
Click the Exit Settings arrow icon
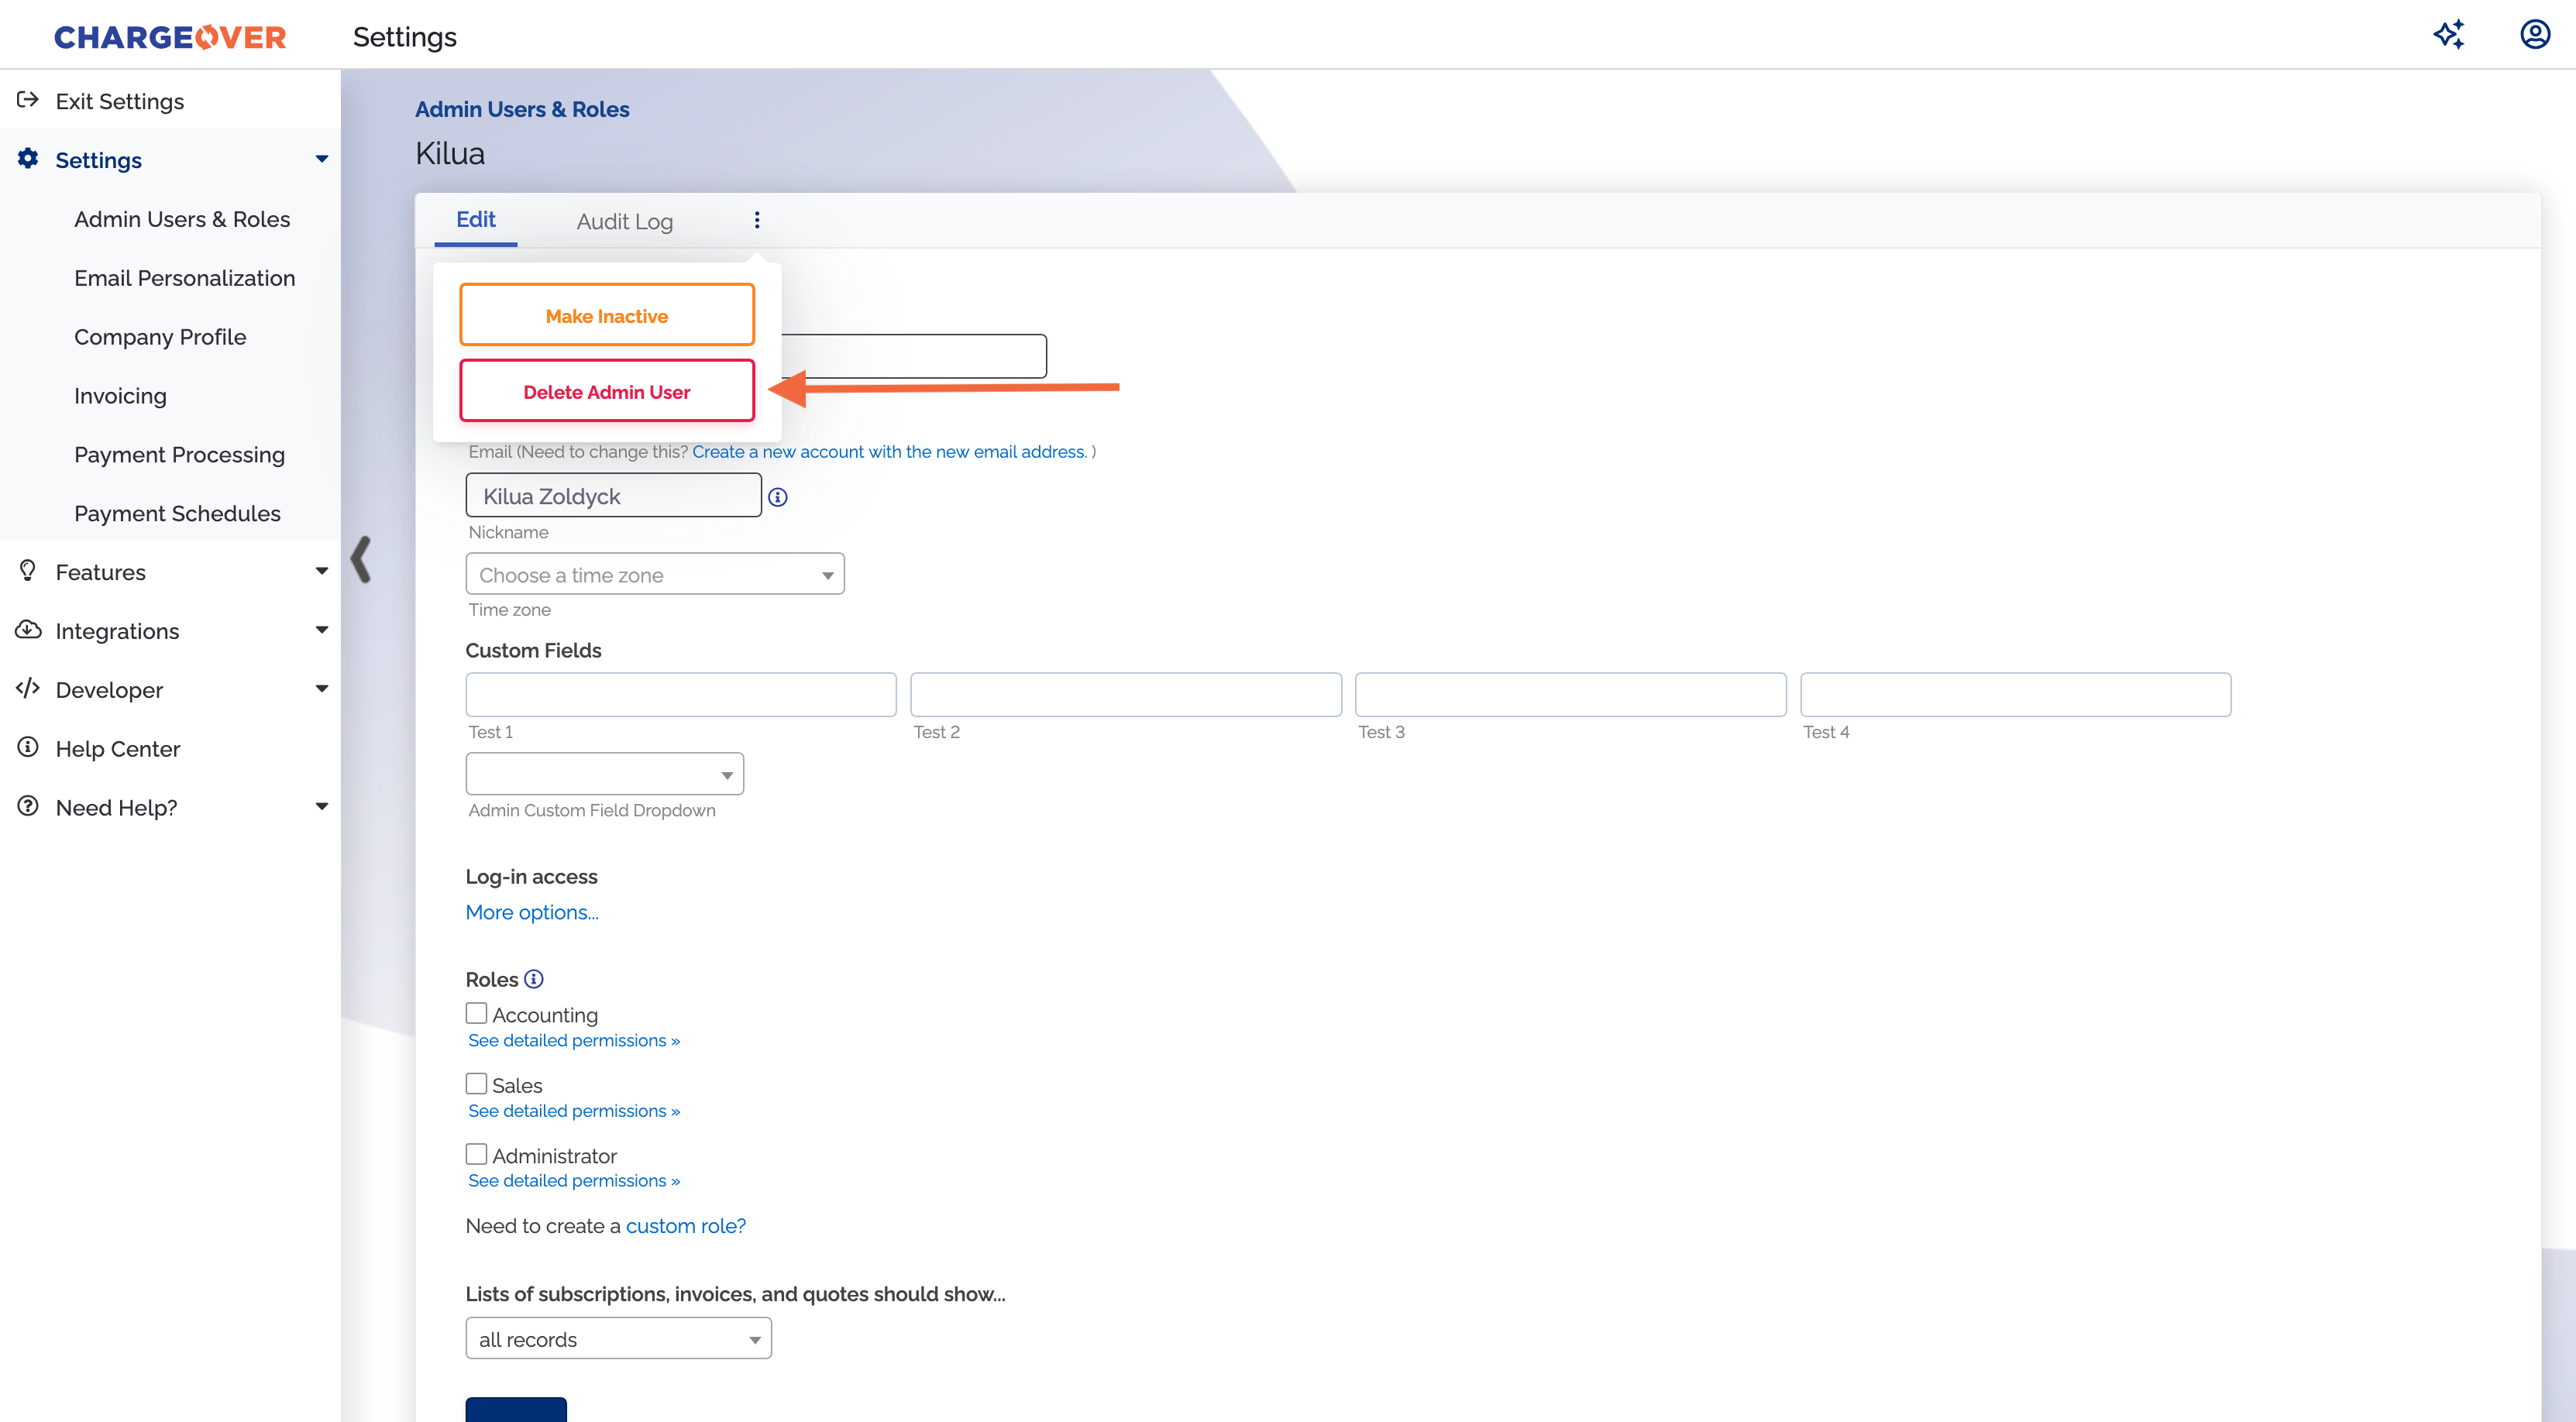coord(28,100)
